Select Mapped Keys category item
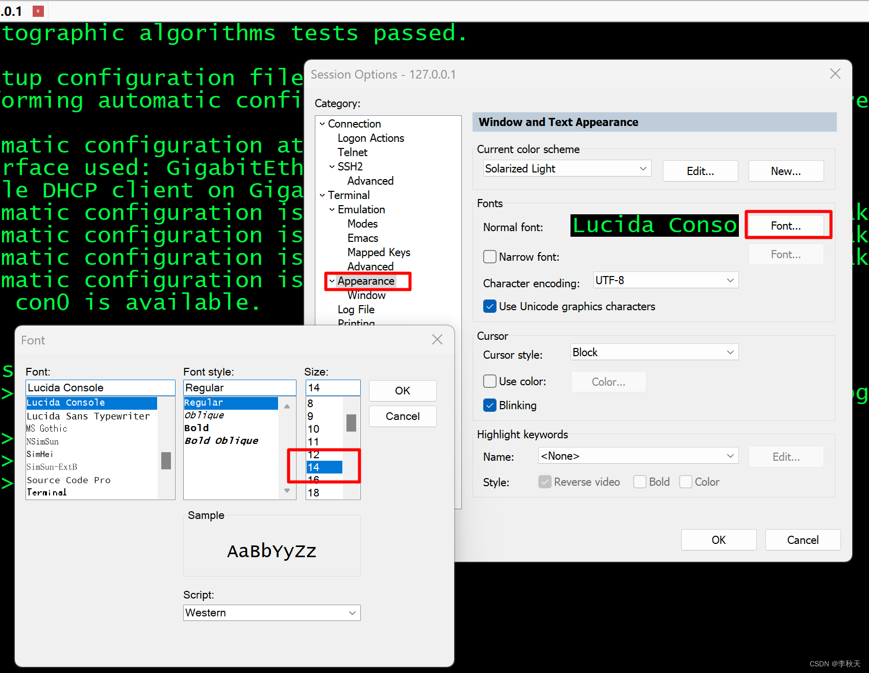869x673 pixels. tap(379, 253)
